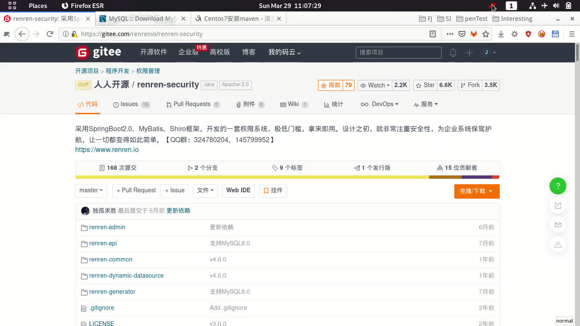
Task: Click the cookie blocker extension icon
Action: pyautogui.click(x=542, y=34)
